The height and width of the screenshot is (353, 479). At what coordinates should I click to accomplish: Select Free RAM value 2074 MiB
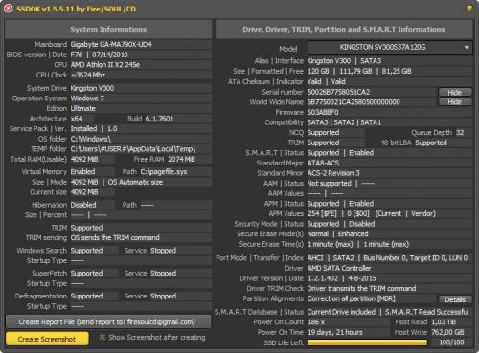pos(181,159)
